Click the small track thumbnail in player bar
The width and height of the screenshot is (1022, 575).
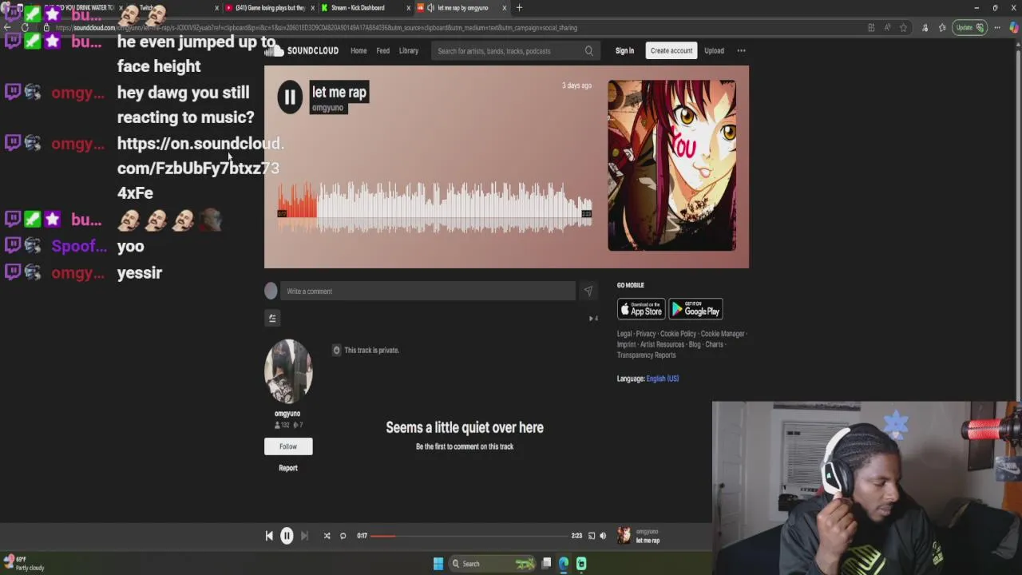[624, 536]
